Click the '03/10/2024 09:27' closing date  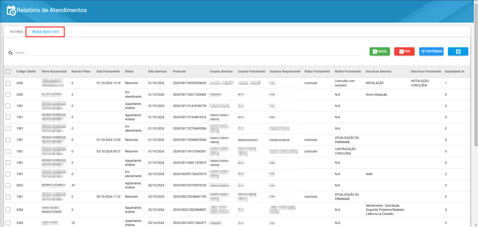pyautogui.click(x=108, y=151)
